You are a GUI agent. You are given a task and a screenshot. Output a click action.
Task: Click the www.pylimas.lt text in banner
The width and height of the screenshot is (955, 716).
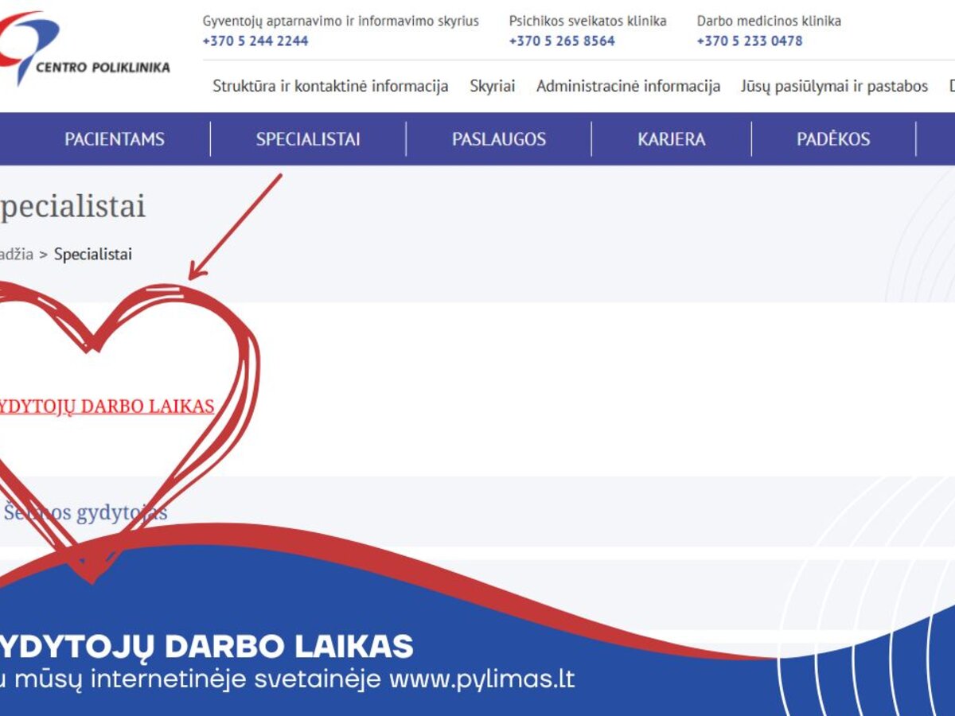point(482,680)
